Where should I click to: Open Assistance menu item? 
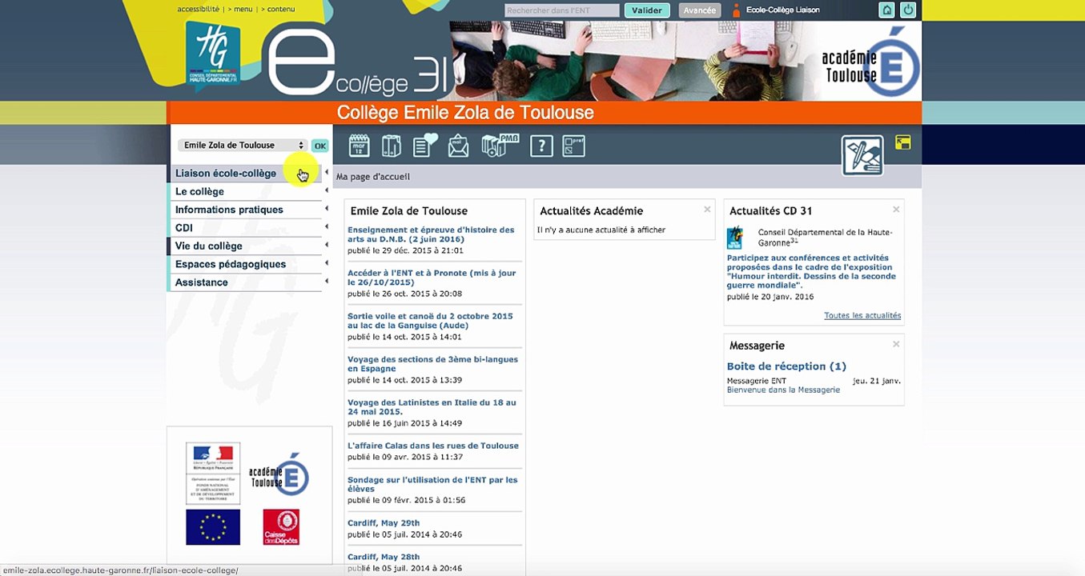(202, 282)
